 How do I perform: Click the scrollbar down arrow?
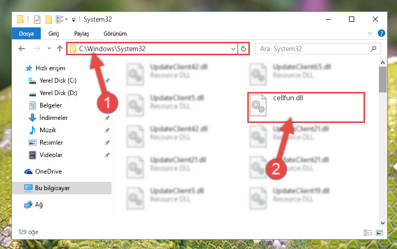[x=383, y=223]
